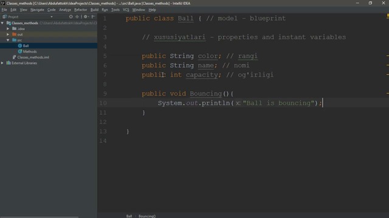The width and height of the screenshot is (389, 218).
Task: Open the Project view dropdown
Action: coord(52,17)
